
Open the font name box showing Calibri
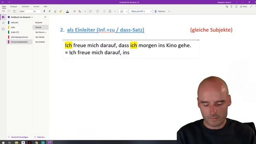coord(26,11)
